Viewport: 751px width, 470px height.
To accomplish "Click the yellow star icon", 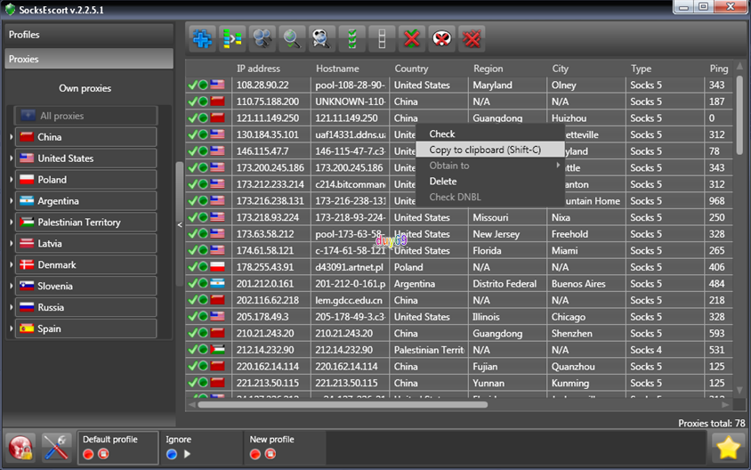I will 728,448.
